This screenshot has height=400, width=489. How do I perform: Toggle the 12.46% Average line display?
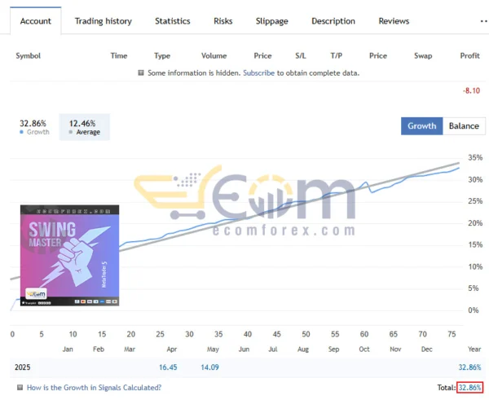[85, 126]
